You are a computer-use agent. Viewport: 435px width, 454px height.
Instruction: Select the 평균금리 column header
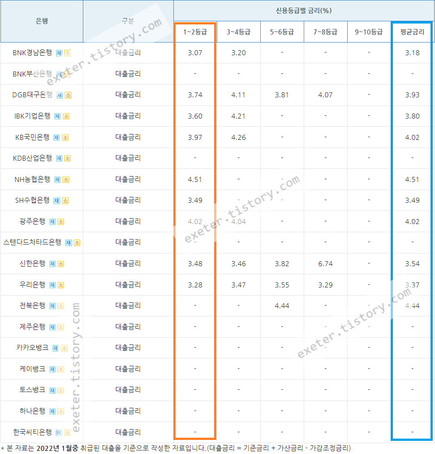tap(412, 32)
